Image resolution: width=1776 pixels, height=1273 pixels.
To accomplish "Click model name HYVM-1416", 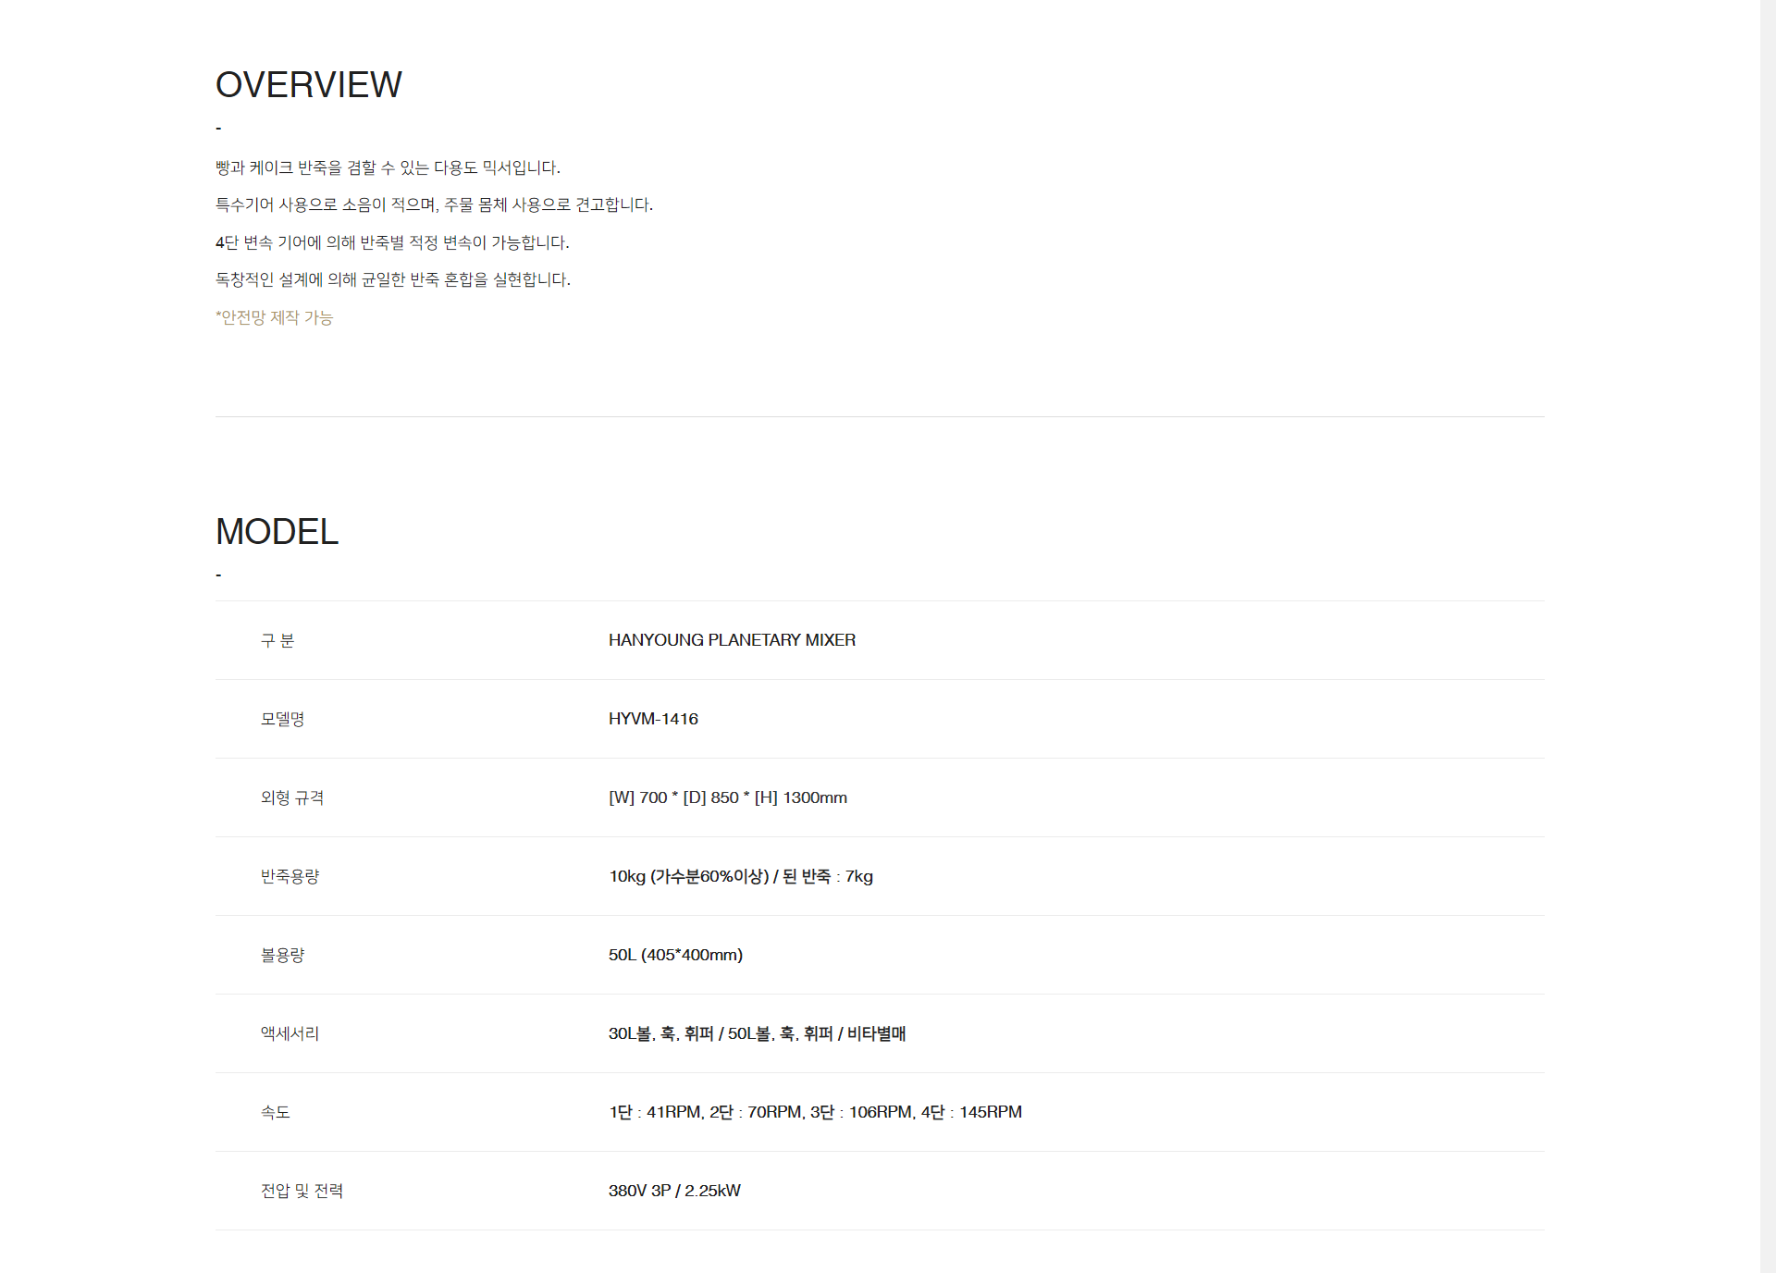I will [x=653, y=719].
